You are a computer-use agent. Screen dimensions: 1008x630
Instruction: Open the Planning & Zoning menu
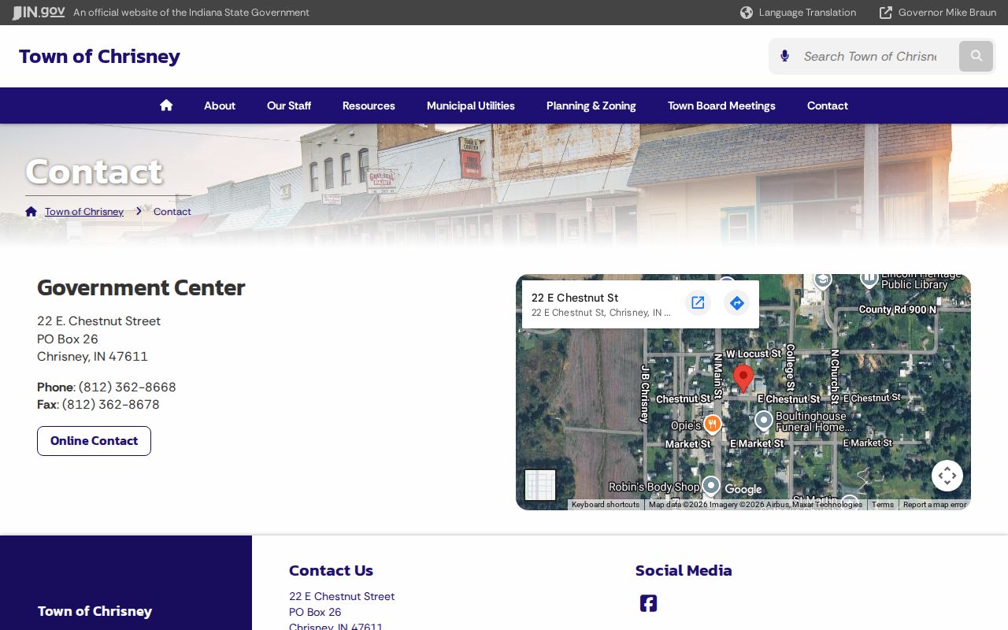(x=591, y=106)
